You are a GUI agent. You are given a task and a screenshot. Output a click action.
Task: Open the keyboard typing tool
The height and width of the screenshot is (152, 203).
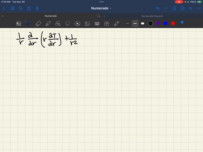pyautogui.click(x=97, y=24)
